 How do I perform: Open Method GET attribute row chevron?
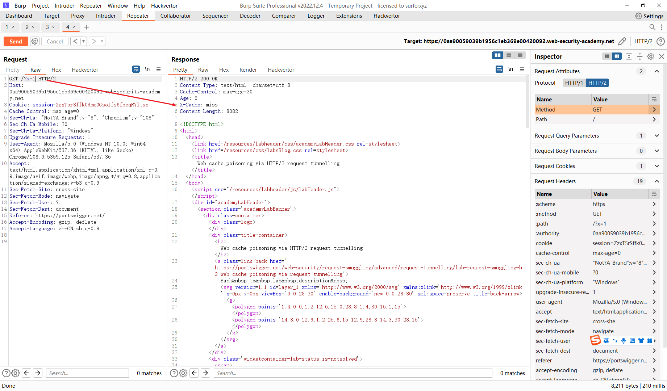coord(654,110)
